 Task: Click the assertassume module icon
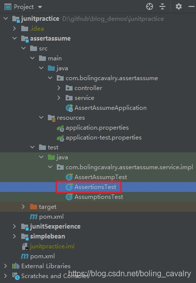pos(25,39)
